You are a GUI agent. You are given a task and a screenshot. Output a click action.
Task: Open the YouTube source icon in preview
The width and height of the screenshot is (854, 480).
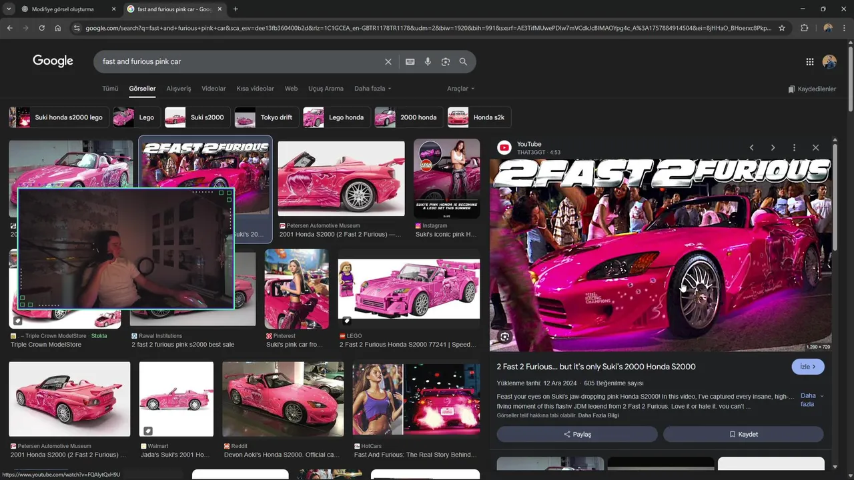point(504,148)
